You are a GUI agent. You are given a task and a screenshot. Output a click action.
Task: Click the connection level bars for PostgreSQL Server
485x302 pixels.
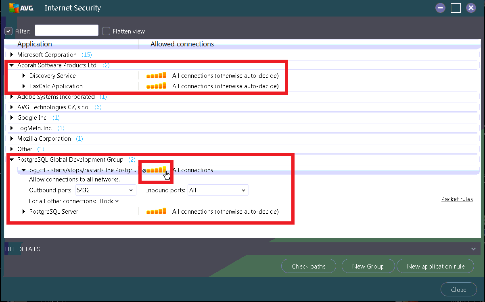coord(156,211)
